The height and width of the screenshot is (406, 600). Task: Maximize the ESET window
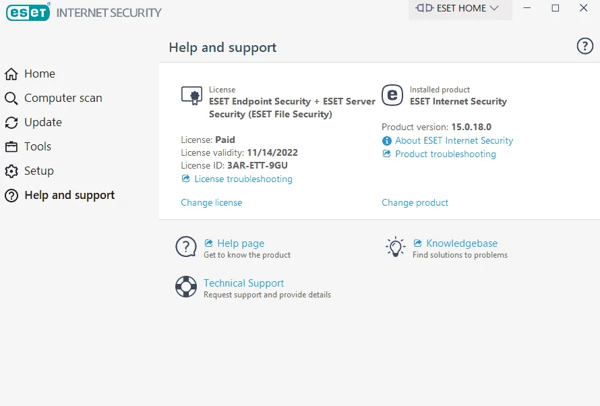click(x=556, y=8)
